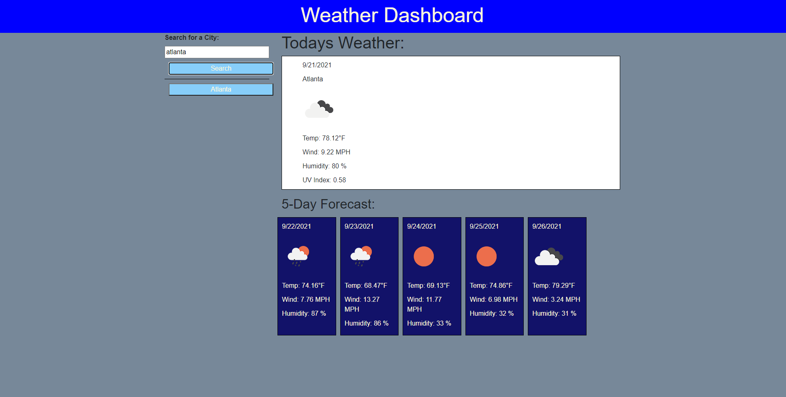The height and width of the screenshot is (397, 786).
Task: Click the 'Humidity: 80 %' reading
Action: click(x=324, y=166)
